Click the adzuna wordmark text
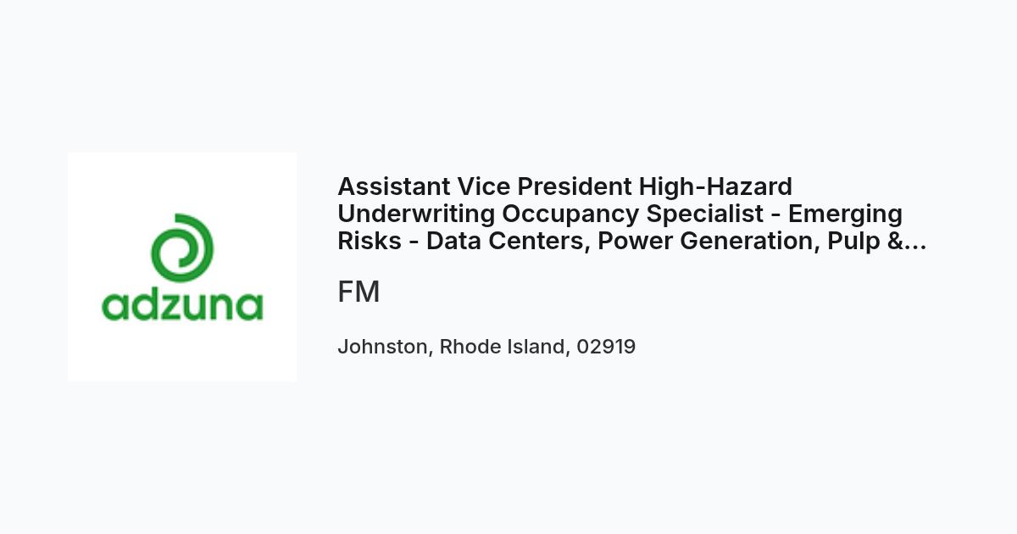 pyautogui.click(x=182, y=305)
